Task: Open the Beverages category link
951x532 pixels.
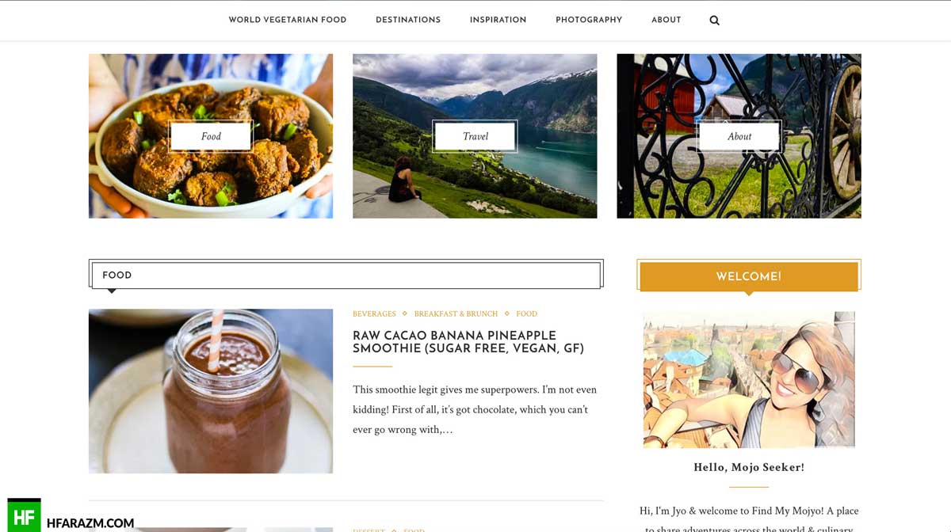Action: (374, 314)
